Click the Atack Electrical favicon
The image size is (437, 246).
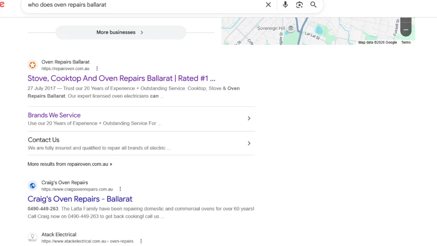[x=32, y=237]
